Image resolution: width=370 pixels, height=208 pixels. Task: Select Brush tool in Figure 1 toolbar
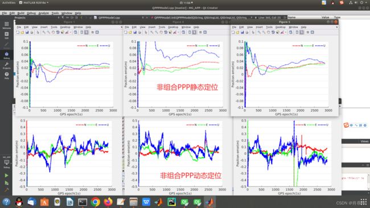tap(67, 32)
